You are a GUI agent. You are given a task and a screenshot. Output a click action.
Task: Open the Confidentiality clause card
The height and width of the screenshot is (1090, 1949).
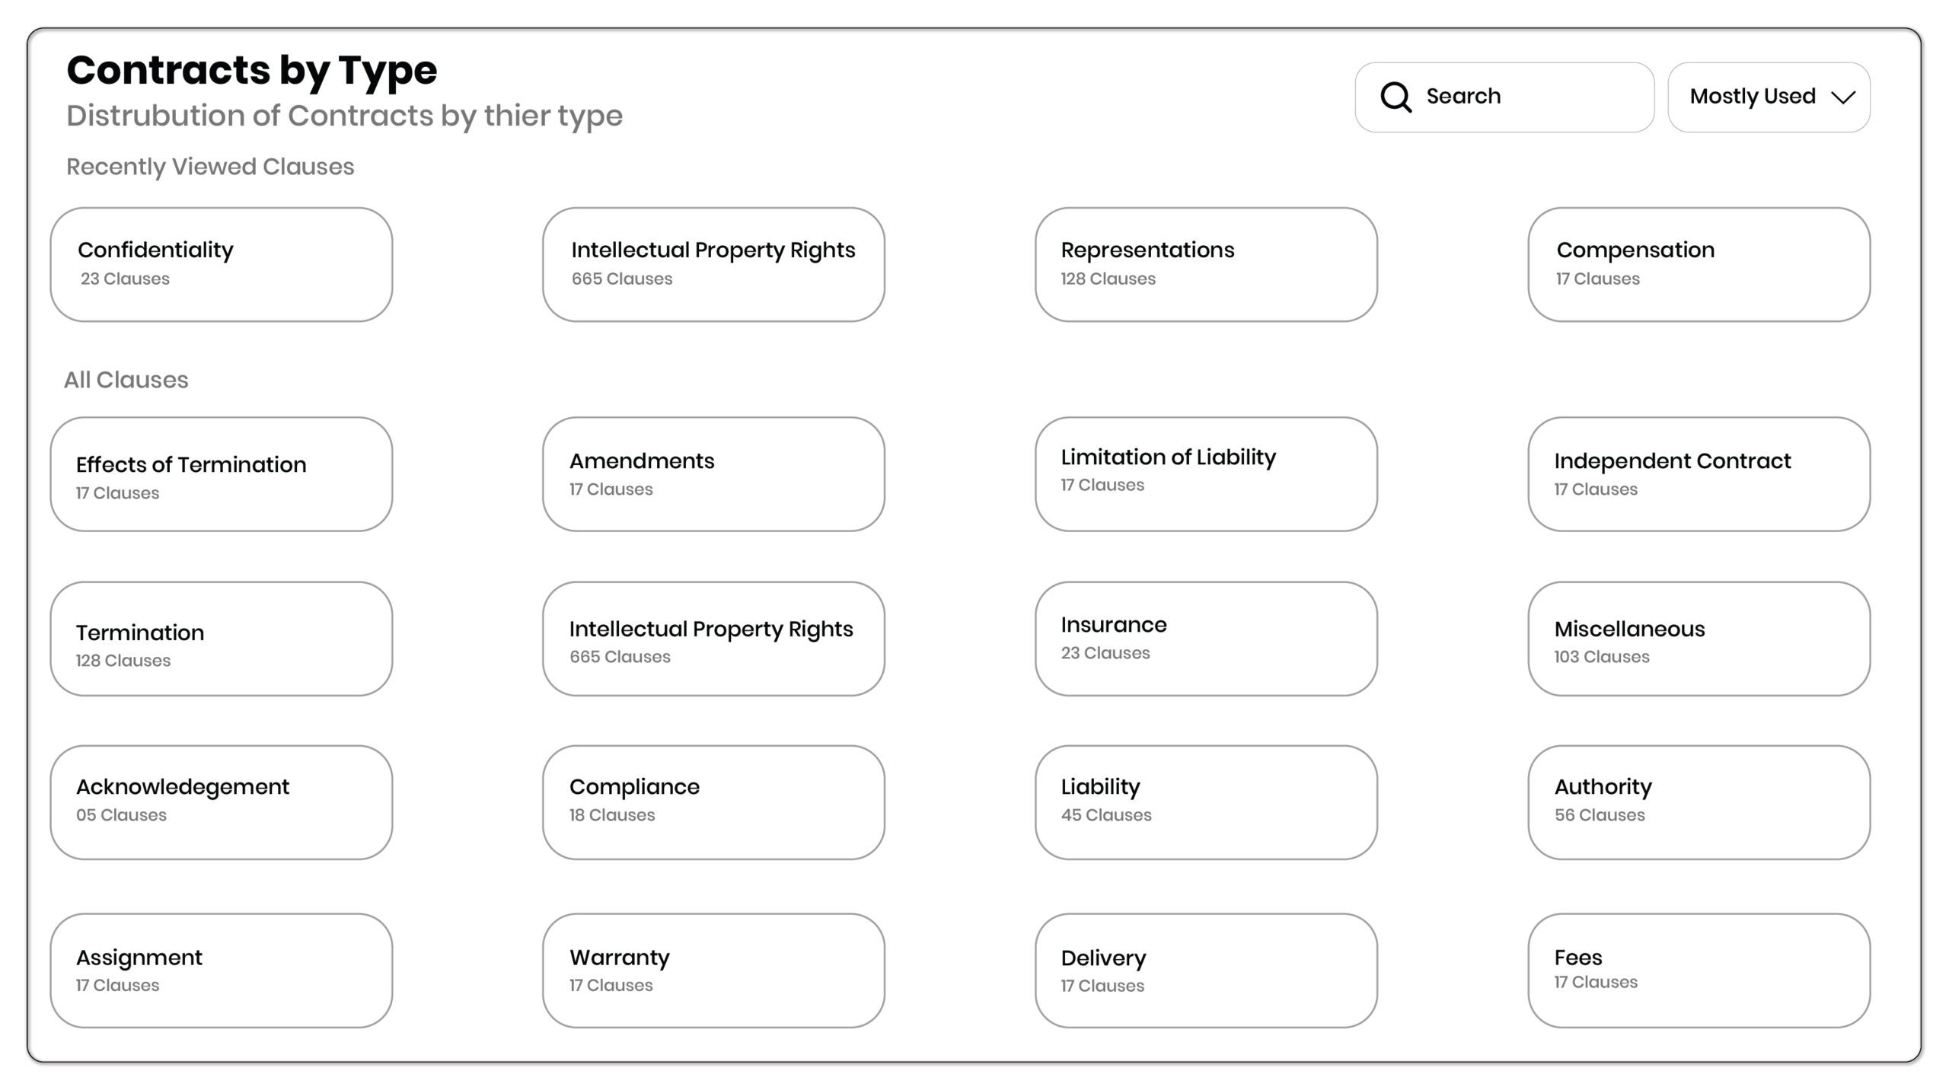coord(222,264)
